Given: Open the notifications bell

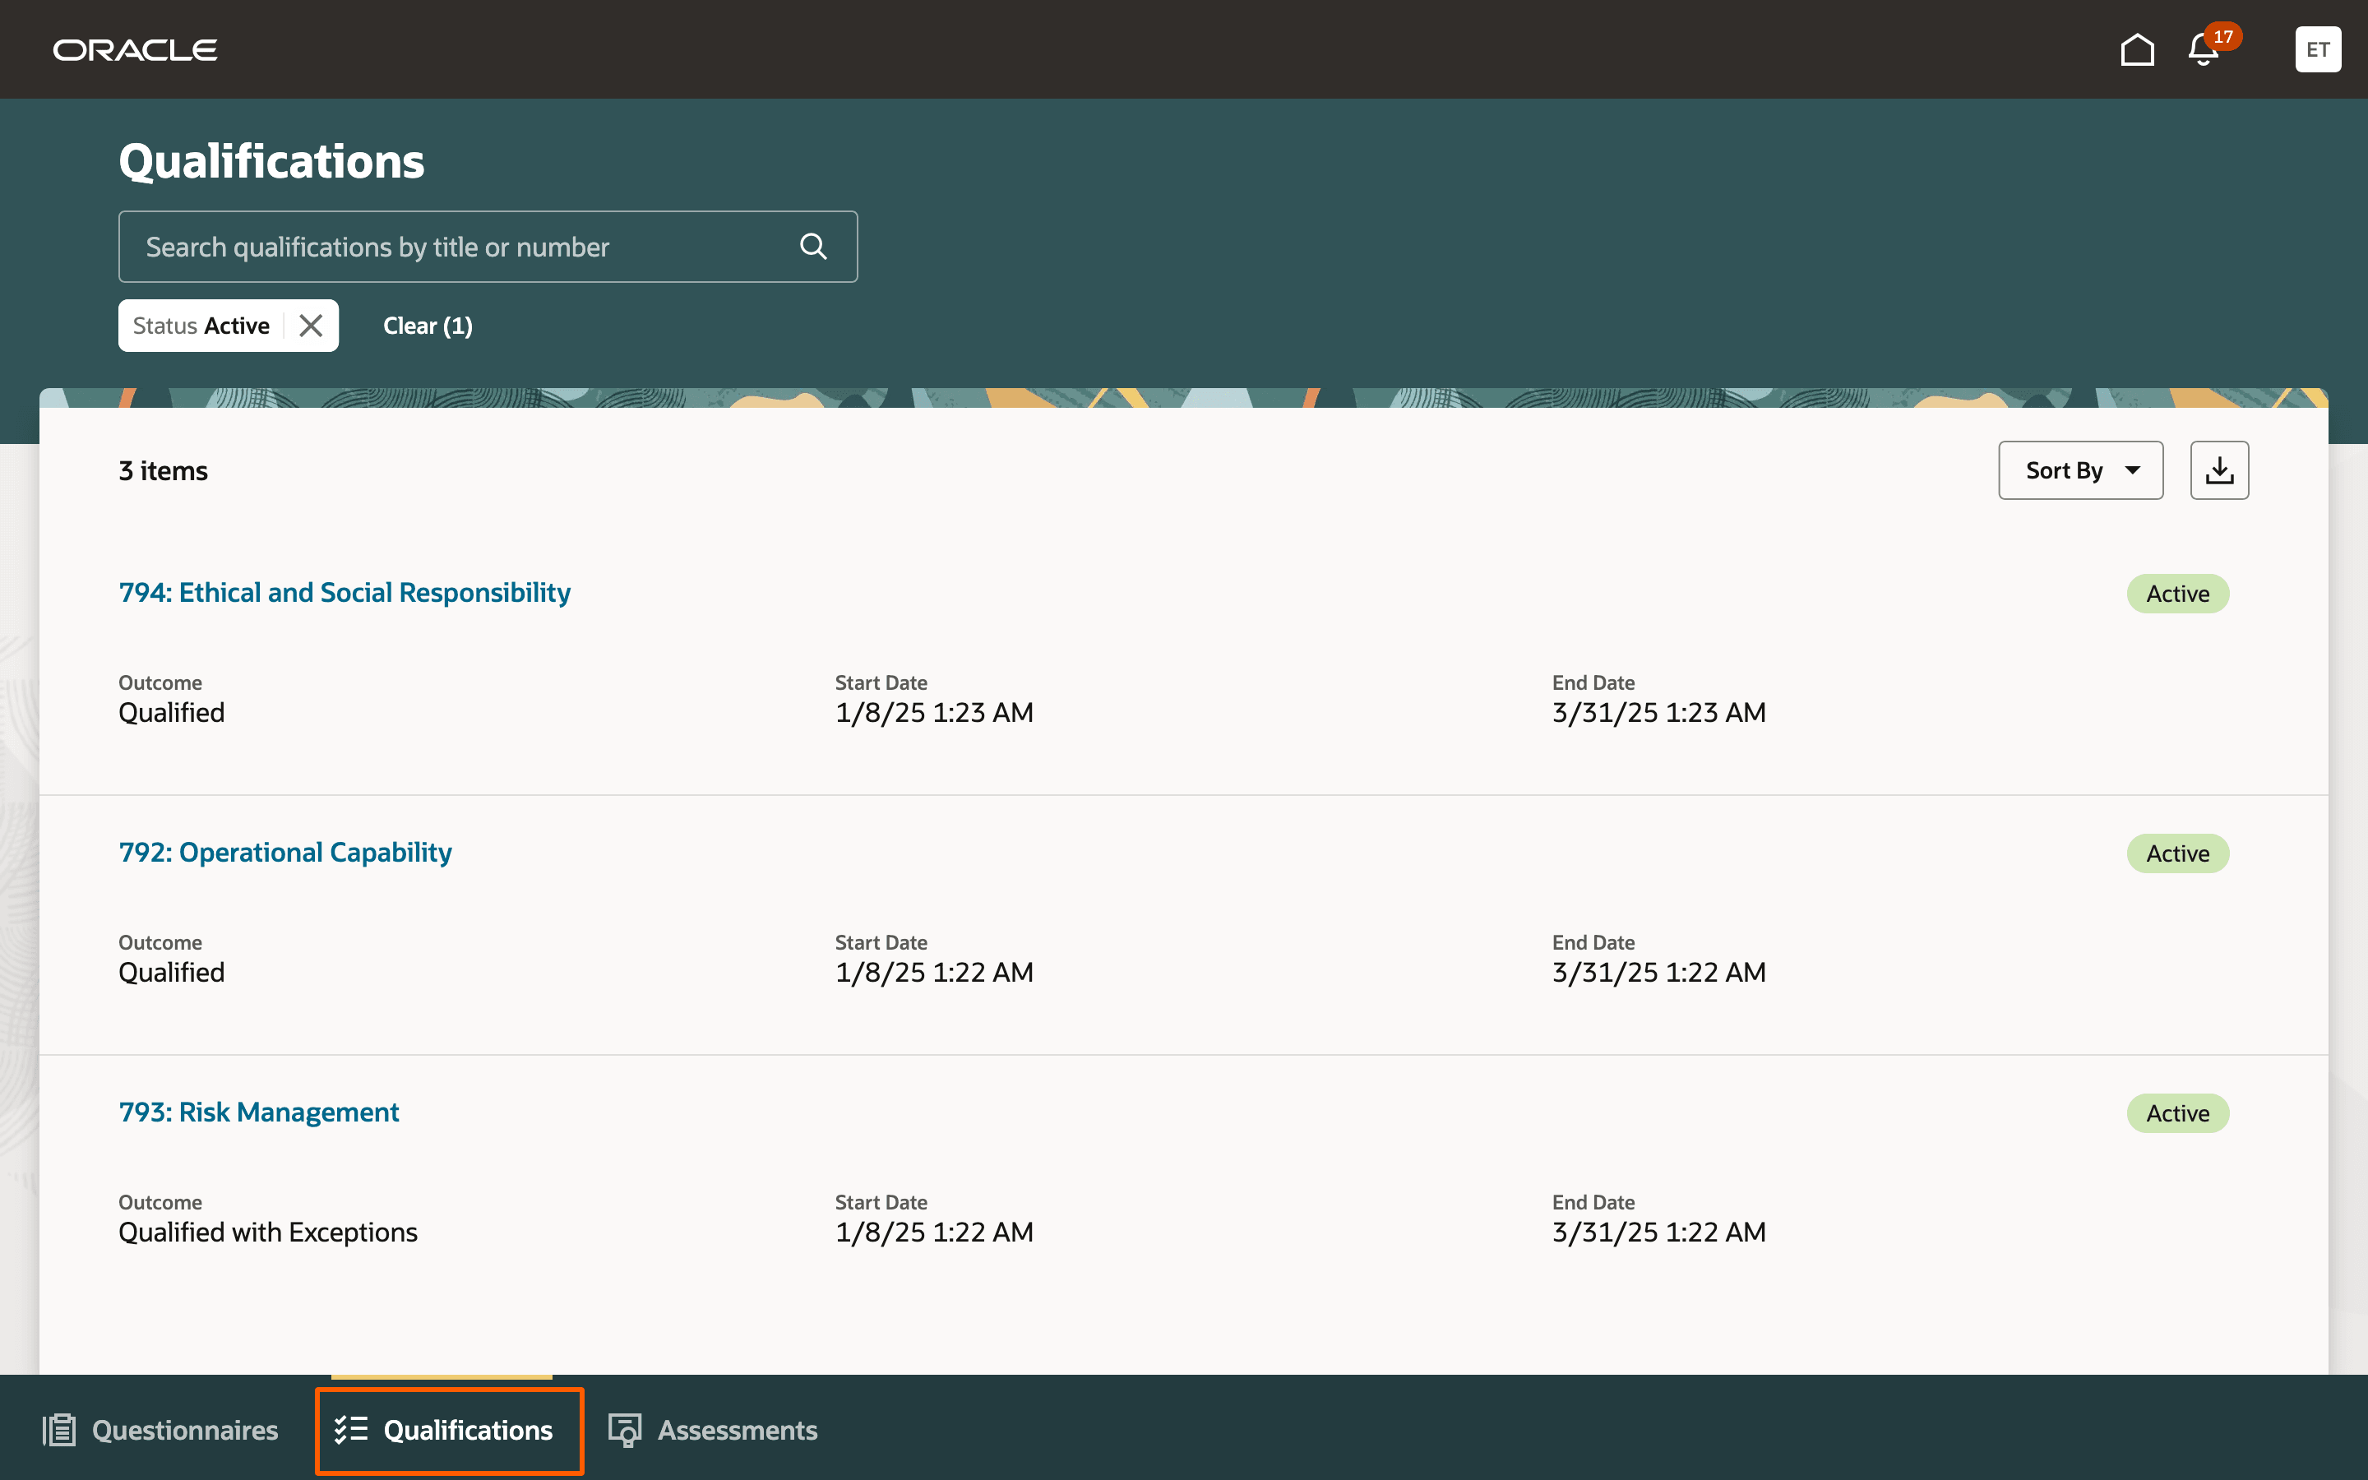Looking at the screenshot, I should click(2203, 49).
